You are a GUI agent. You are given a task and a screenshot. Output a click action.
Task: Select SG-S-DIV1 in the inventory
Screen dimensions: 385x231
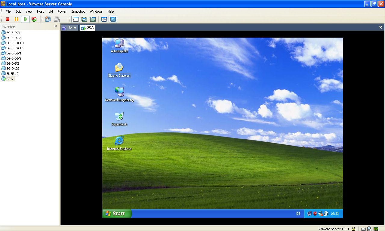point(11,53)
